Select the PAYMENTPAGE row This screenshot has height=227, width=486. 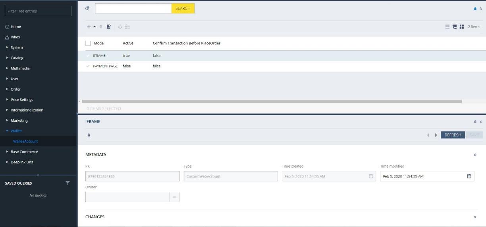click(x=105, y=66)
